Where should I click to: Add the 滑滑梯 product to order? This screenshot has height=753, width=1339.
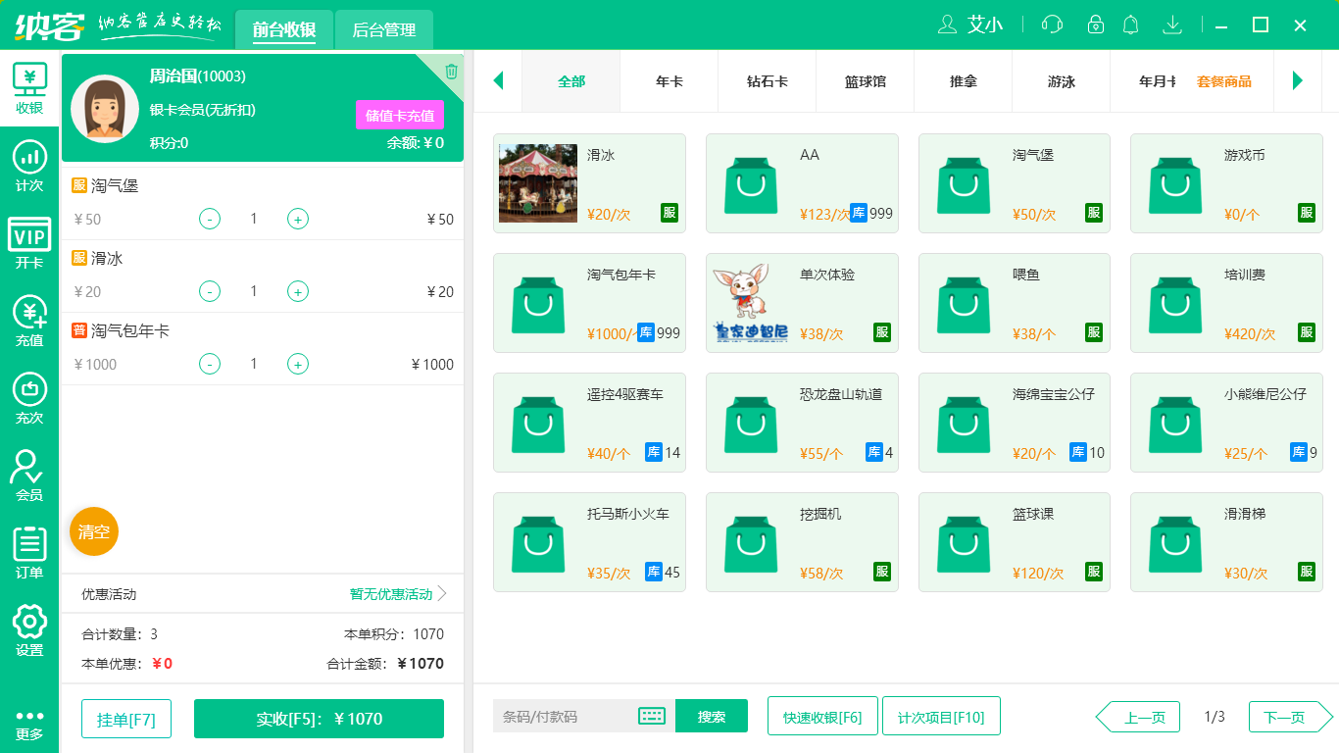1226,542
